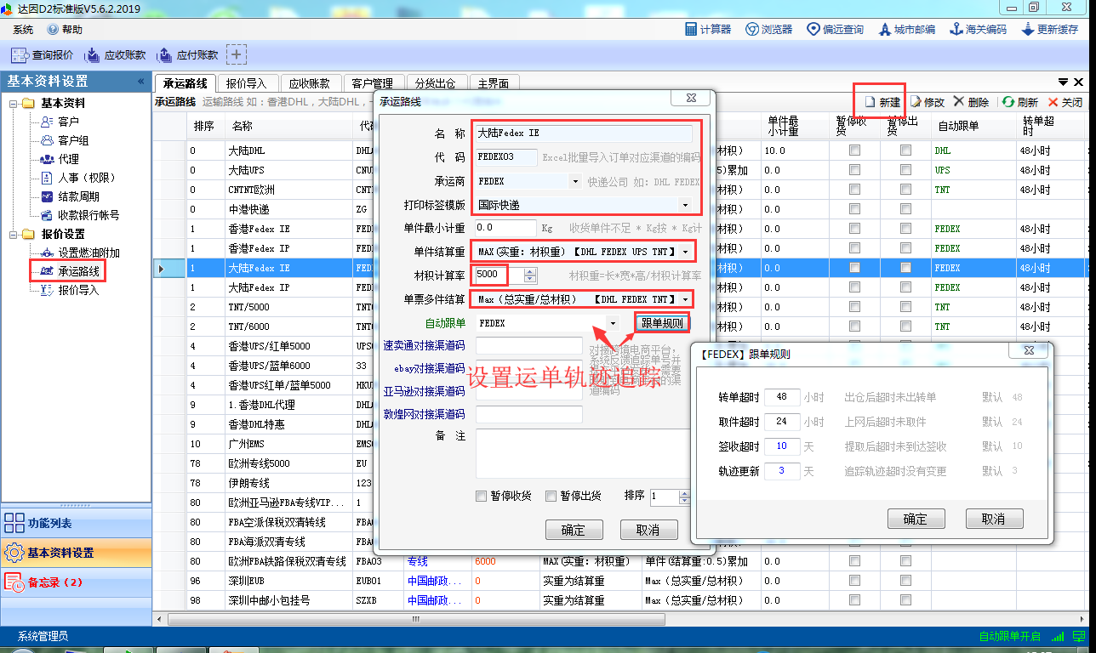Open 查询报价 quote query
Screen dimensions: 1096x653
[43, 55]
